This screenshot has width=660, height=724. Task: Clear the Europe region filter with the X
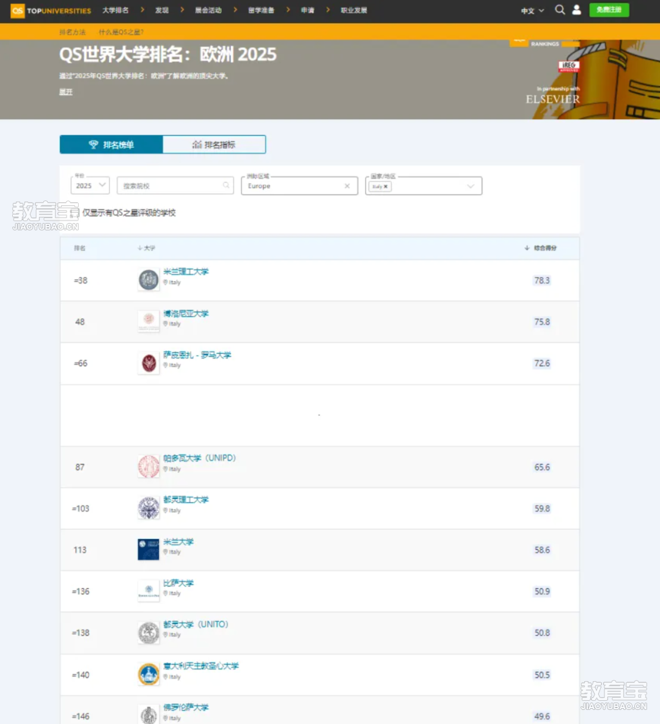[347, 186]
